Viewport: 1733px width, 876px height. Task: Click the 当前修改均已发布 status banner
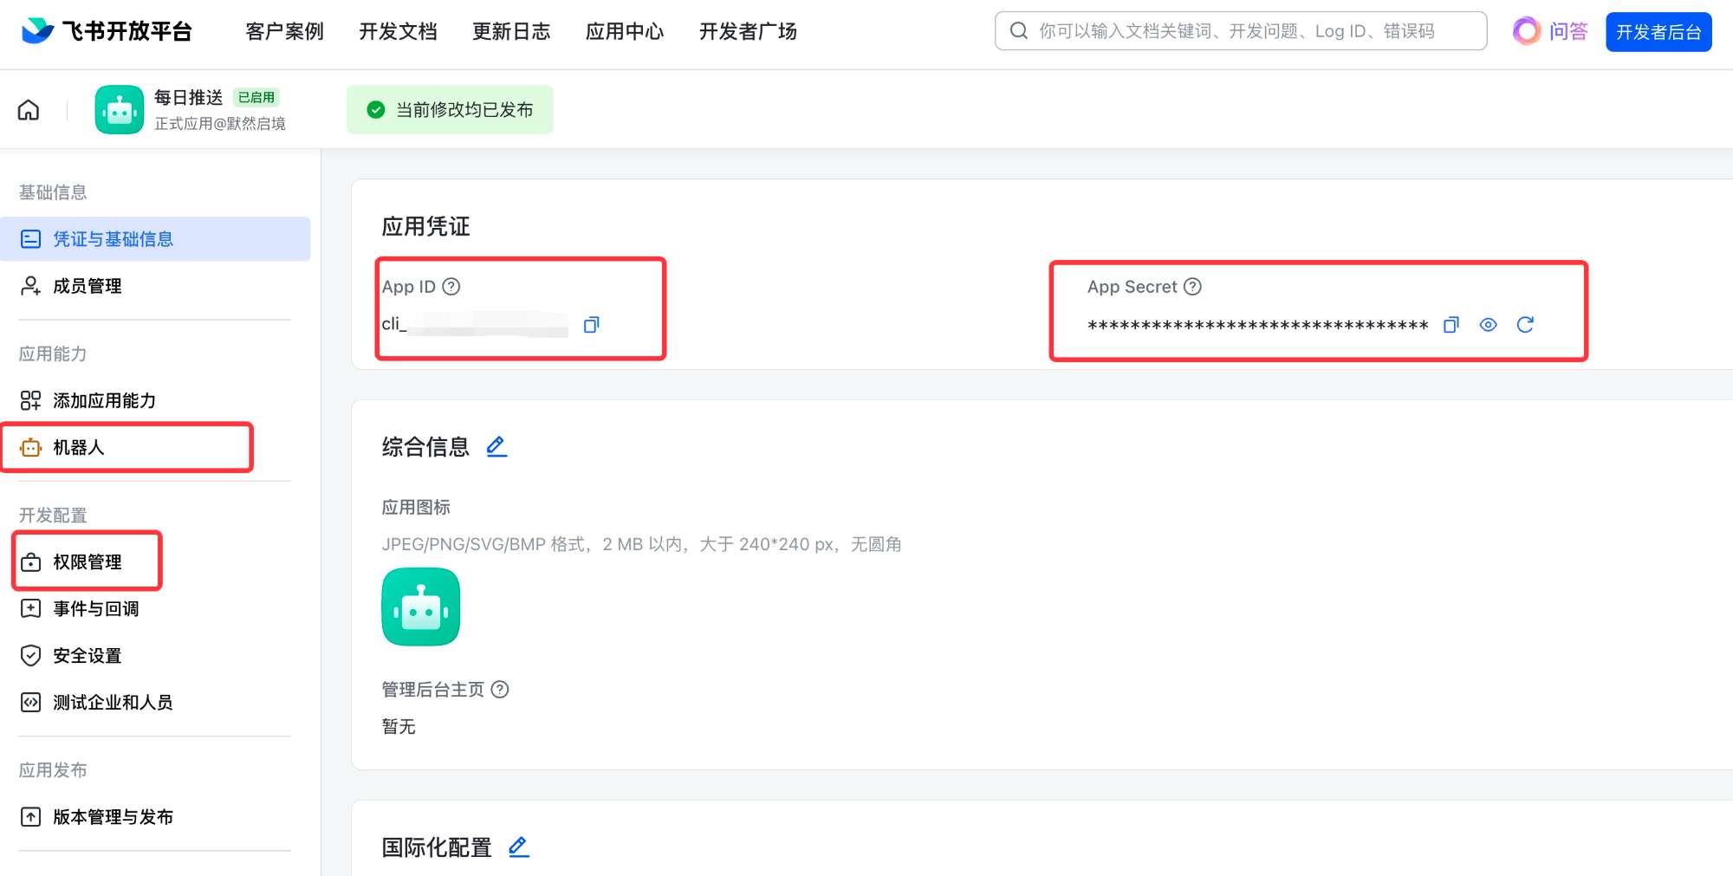(450, 110)
